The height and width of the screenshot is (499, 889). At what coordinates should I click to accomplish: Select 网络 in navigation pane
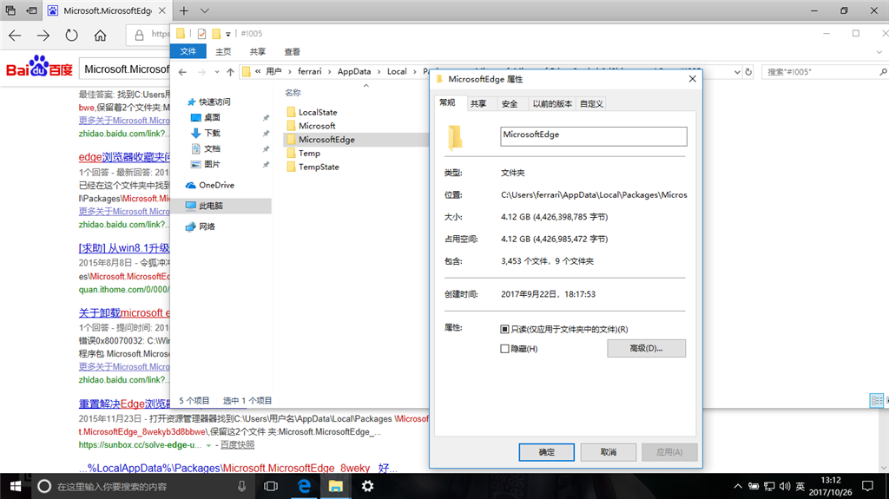pos(207,227)
